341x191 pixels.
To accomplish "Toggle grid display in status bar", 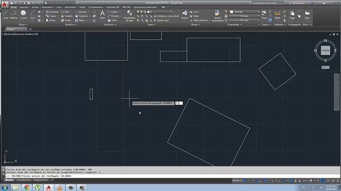I will [245, 180].
